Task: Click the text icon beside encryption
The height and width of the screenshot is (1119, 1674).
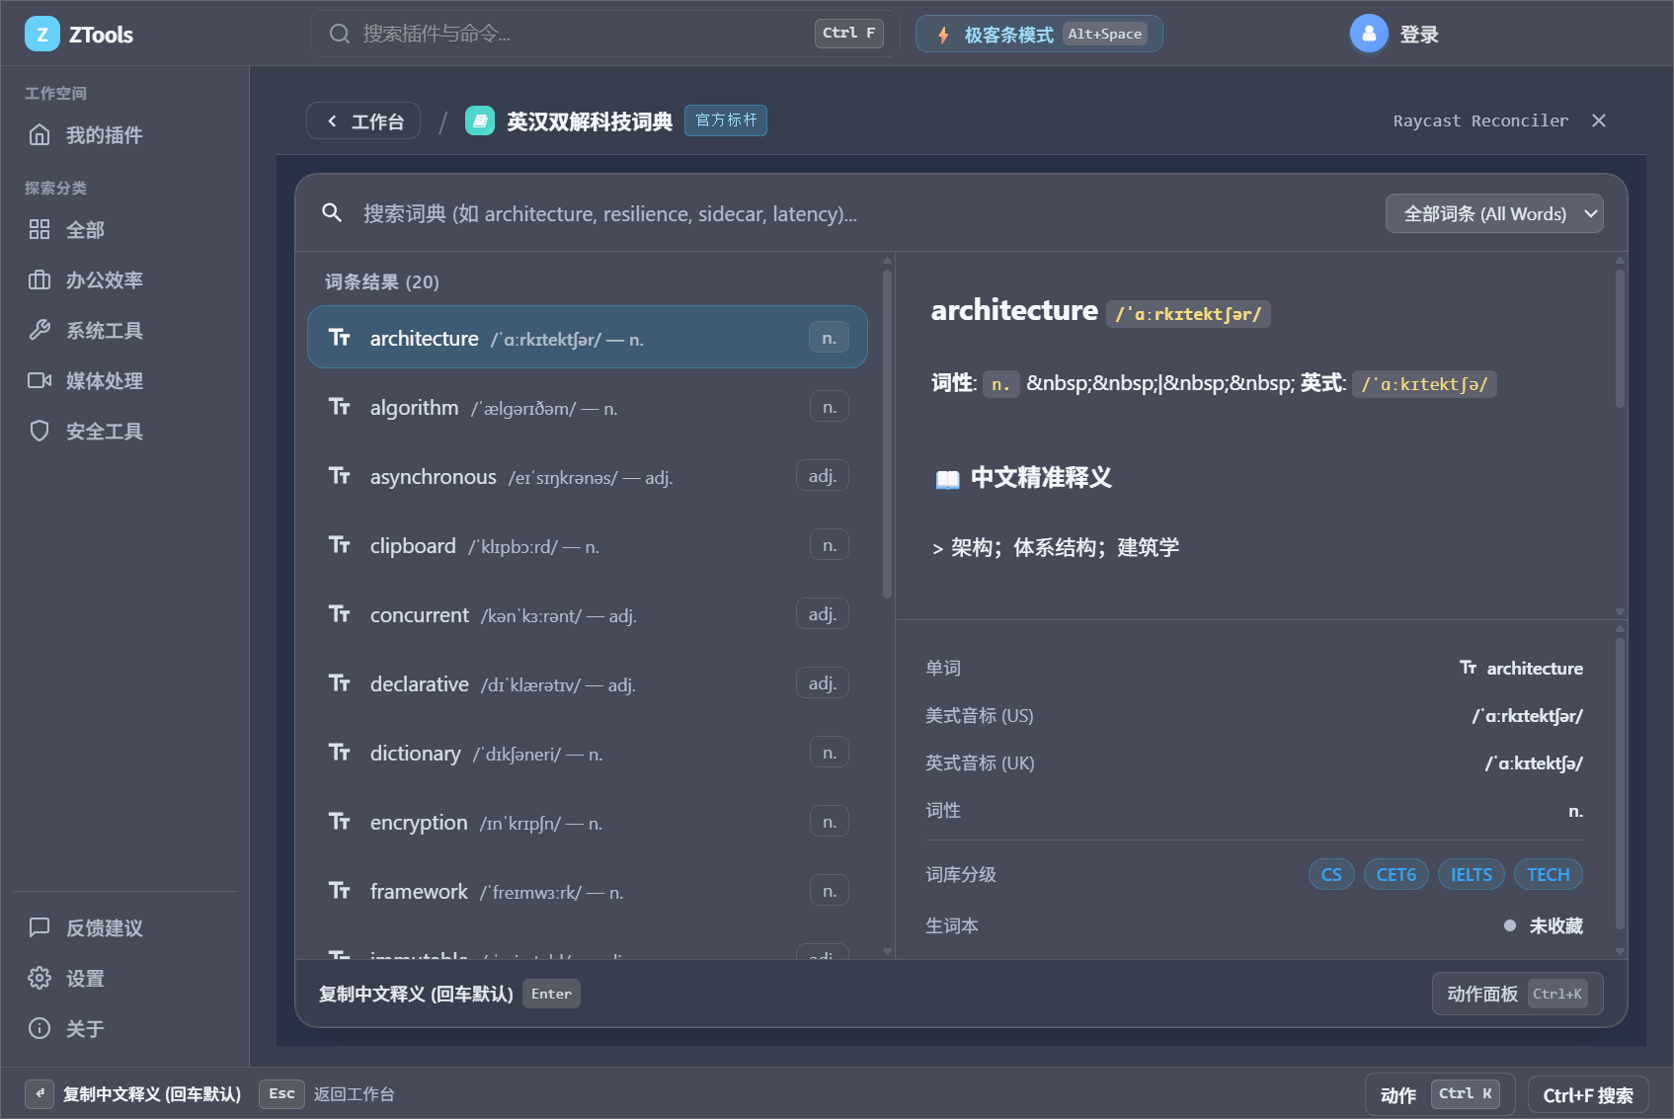Action: tap(340, 822)
